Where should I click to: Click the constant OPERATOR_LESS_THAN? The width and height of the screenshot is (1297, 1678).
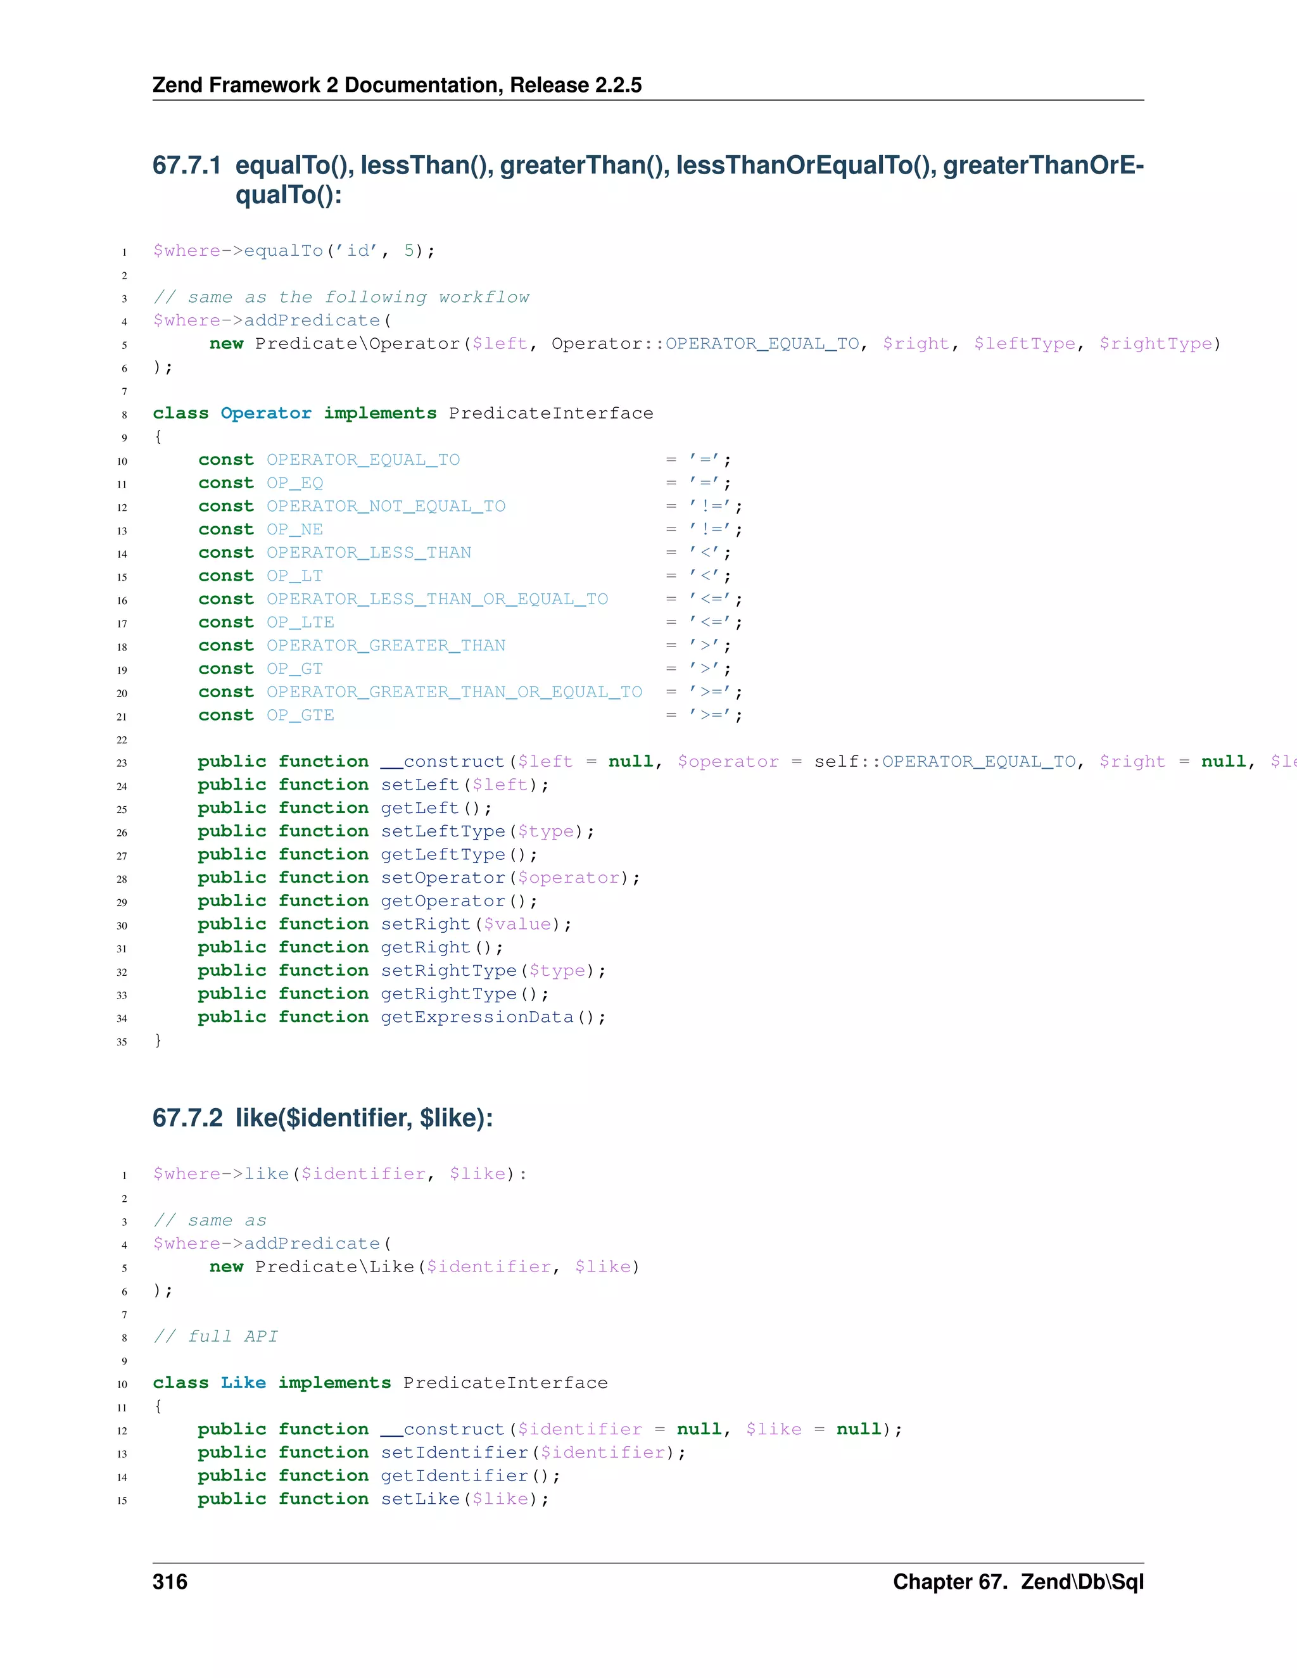pos(369,552)
